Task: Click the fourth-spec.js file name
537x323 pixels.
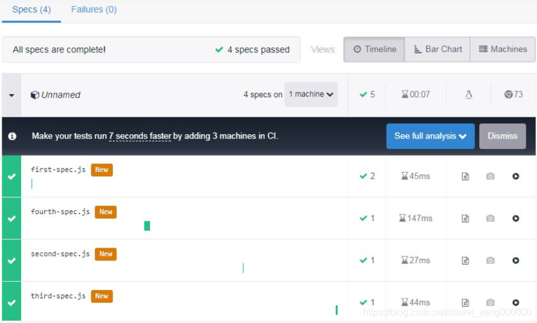Action: pyautogui.click(x=60, y=212)
